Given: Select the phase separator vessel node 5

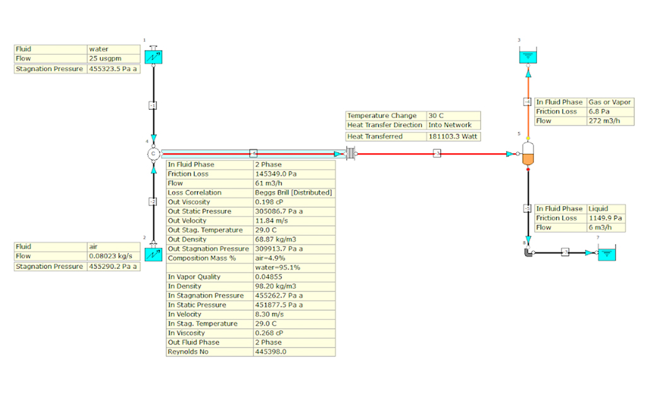Looking at the screenshot, I should point(529,154).
